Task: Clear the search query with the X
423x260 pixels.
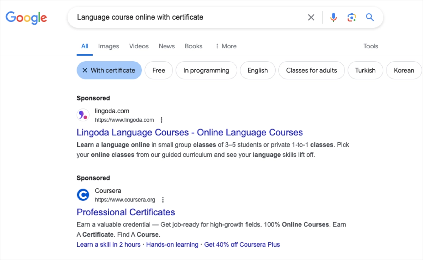Action: pyautogui.click(x=311, y=17)
